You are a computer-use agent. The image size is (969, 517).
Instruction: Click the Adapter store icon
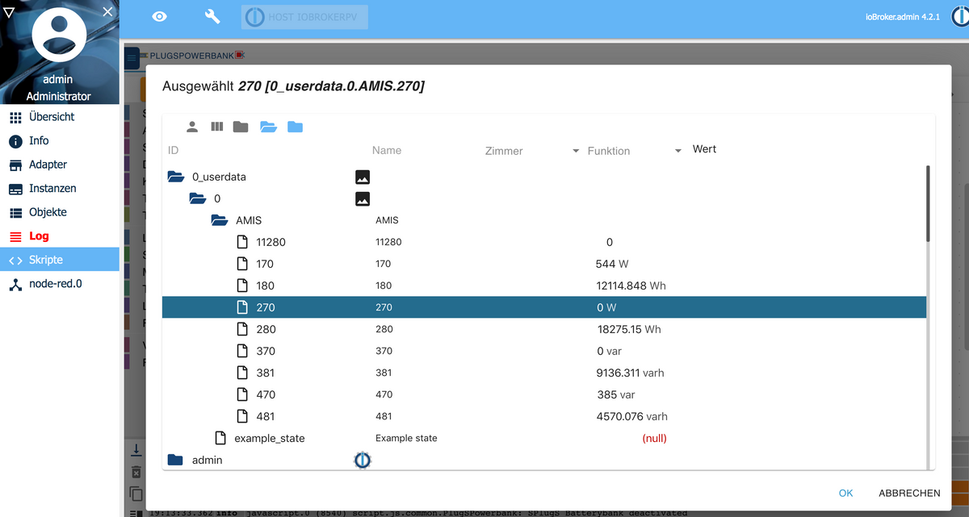[x=15, y=165]
